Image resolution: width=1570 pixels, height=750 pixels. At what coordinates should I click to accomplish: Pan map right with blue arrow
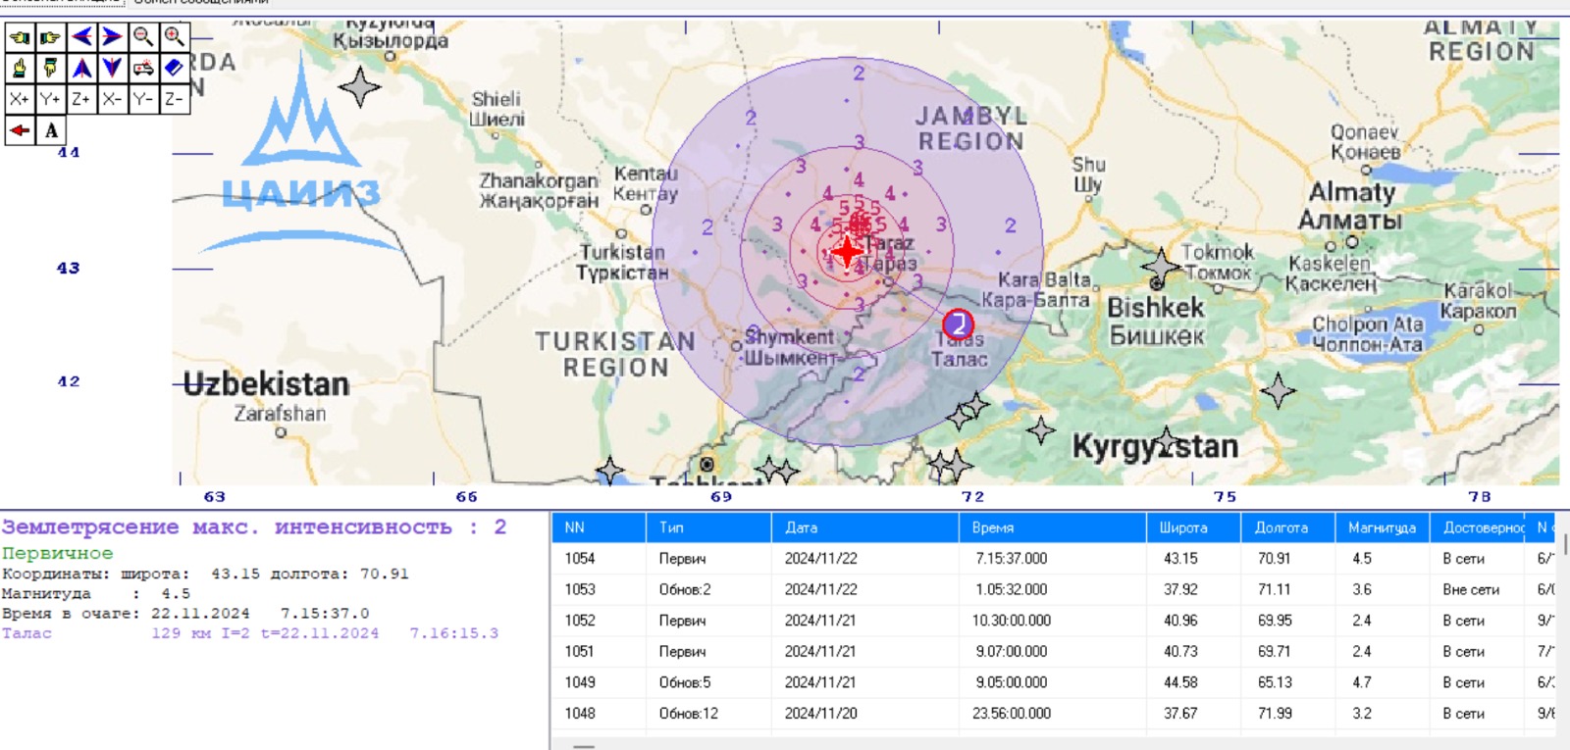point(113,37)
